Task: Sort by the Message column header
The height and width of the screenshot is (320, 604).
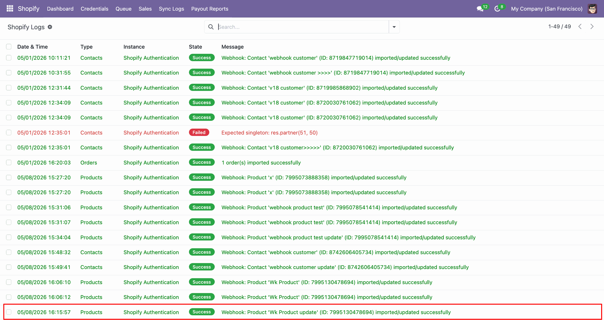Action: [232, 47]
